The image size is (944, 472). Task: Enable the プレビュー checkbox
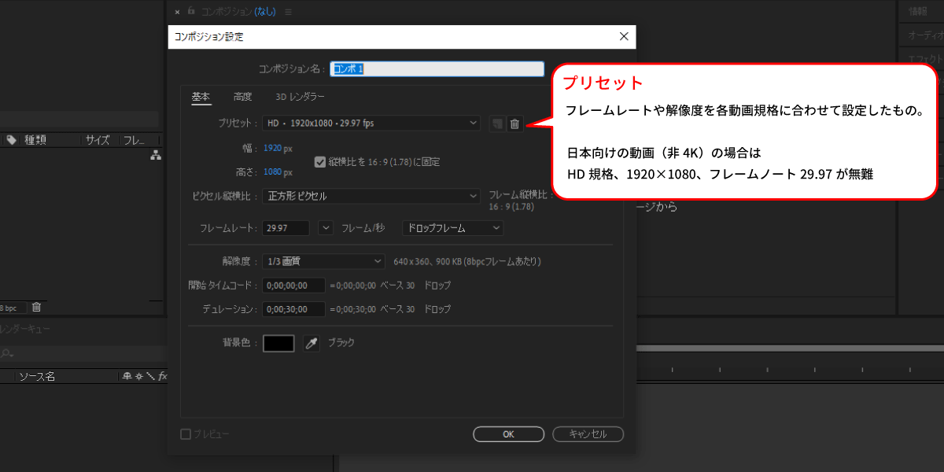186,433
